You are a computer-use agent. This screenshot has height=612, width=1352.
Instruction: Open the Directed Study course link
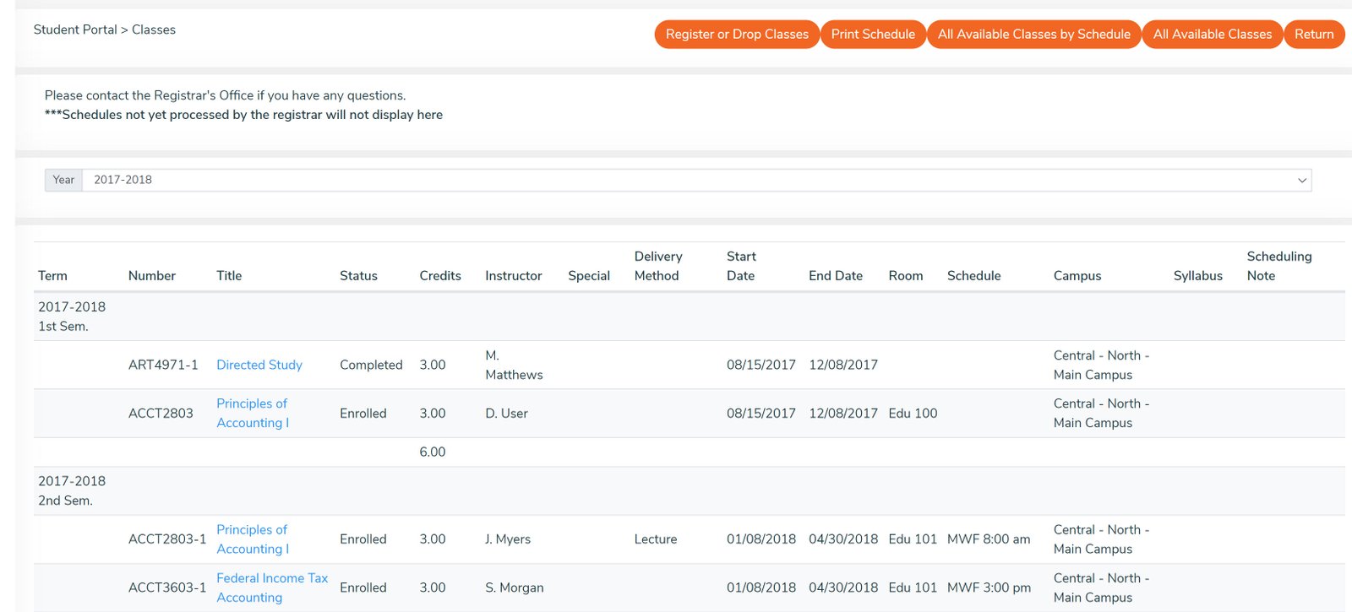pyautogui.click(x=259, y=365)
